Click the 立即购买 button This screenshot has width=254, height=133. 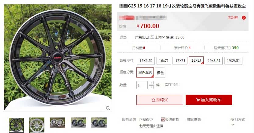(x=160, y=100)
